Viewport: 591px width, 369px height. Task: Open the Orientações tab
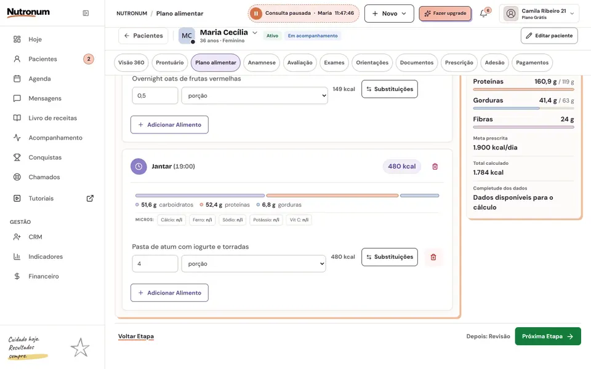click(372, 63)
